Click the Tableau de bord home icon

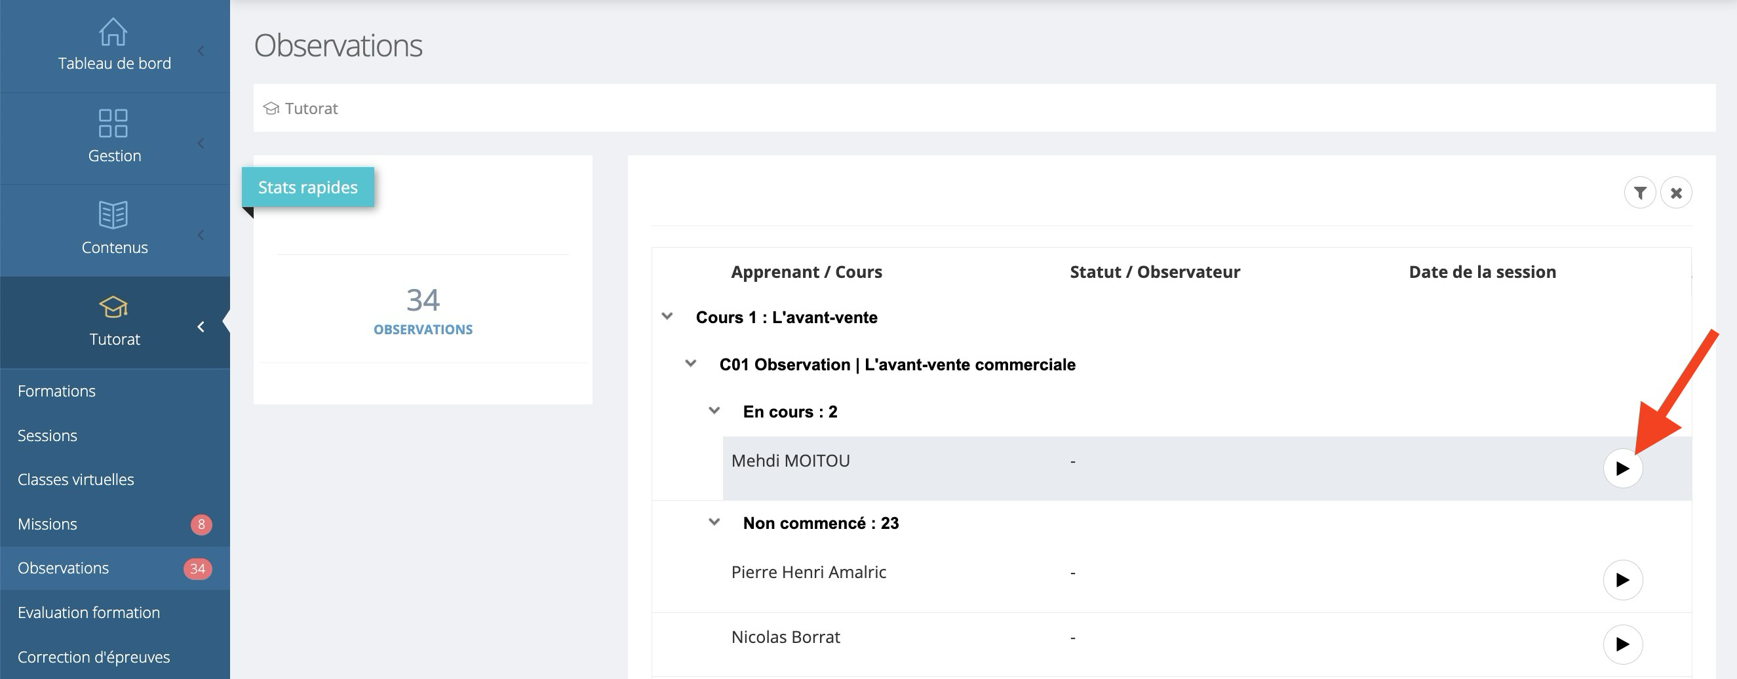(x=113, y=31)
